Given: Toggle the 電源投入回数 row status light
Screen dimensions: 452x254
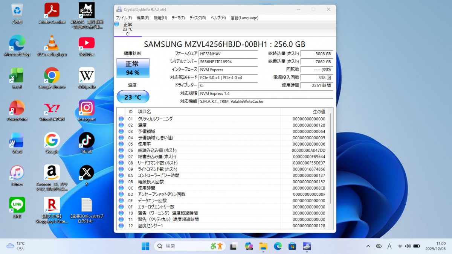Looking at the screenshot, I should click(121, 181).
